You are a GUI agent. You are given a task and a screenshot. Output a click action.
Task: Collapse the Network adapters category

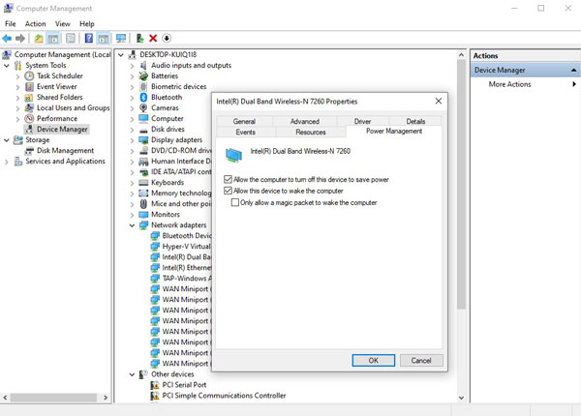132,225
